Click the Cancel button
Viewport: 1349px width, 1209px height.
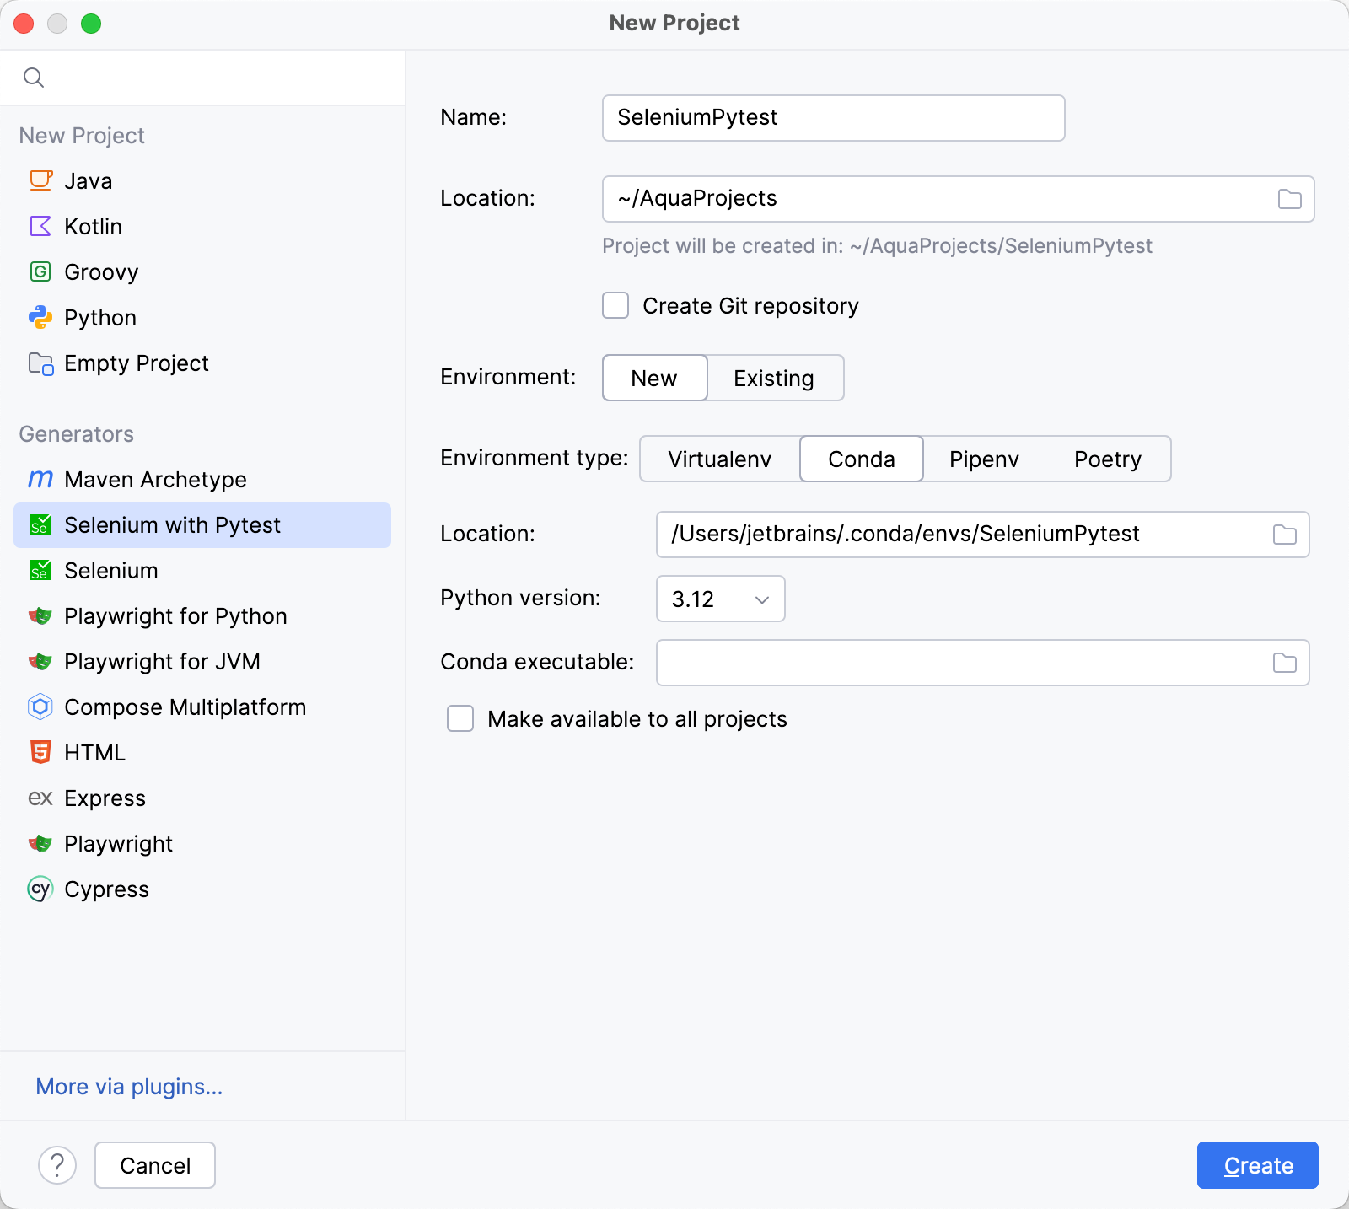(155, 1165)
